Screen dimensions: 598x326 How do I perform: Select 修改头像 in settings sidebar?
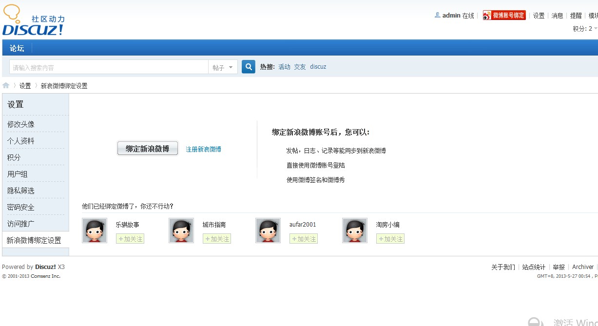[x=21, y=124]
